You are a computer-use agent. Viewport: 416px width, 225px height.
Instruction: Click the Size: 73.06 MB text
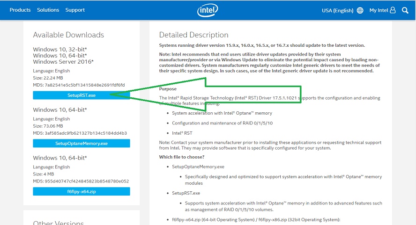48,126
